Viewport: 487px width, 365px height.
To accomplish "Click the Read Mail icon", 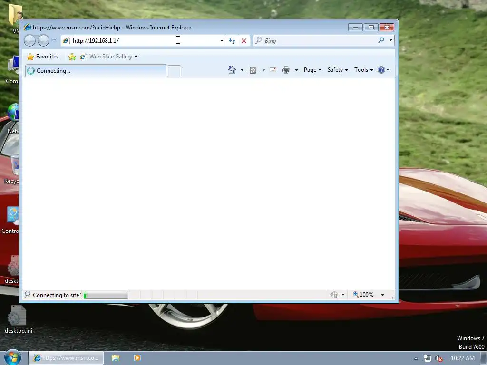I will point(273,70).
